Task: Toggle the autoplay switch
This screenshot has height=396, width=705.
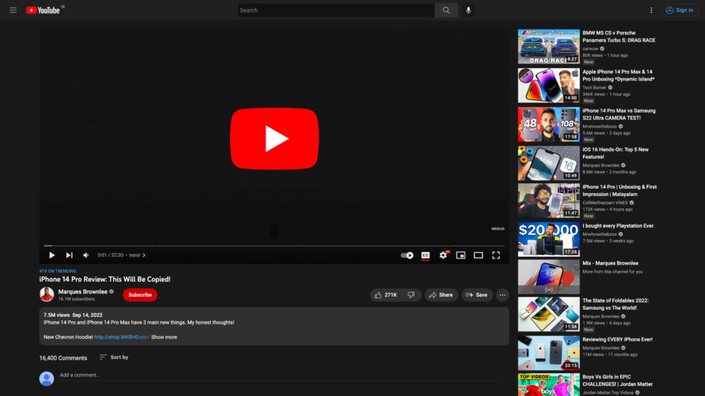Action: point(408,255)
